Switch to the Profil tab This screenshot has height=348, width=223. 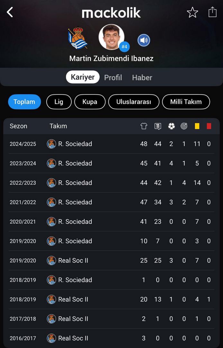pos(113,77)
